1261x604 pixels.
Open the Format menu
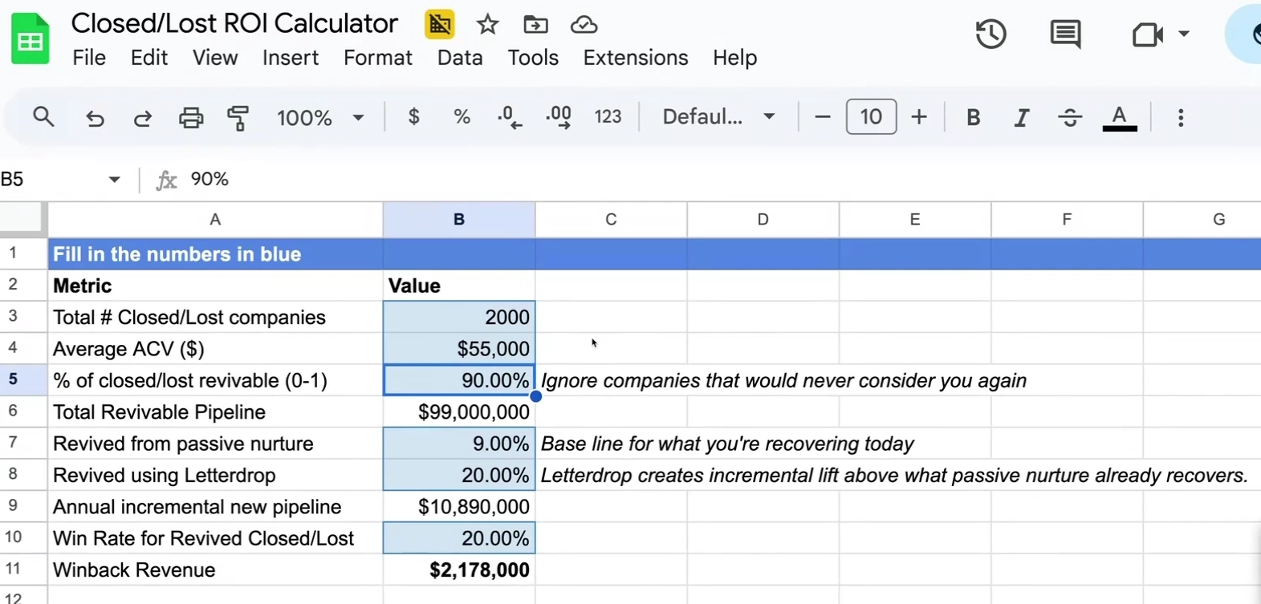(378, 58)
